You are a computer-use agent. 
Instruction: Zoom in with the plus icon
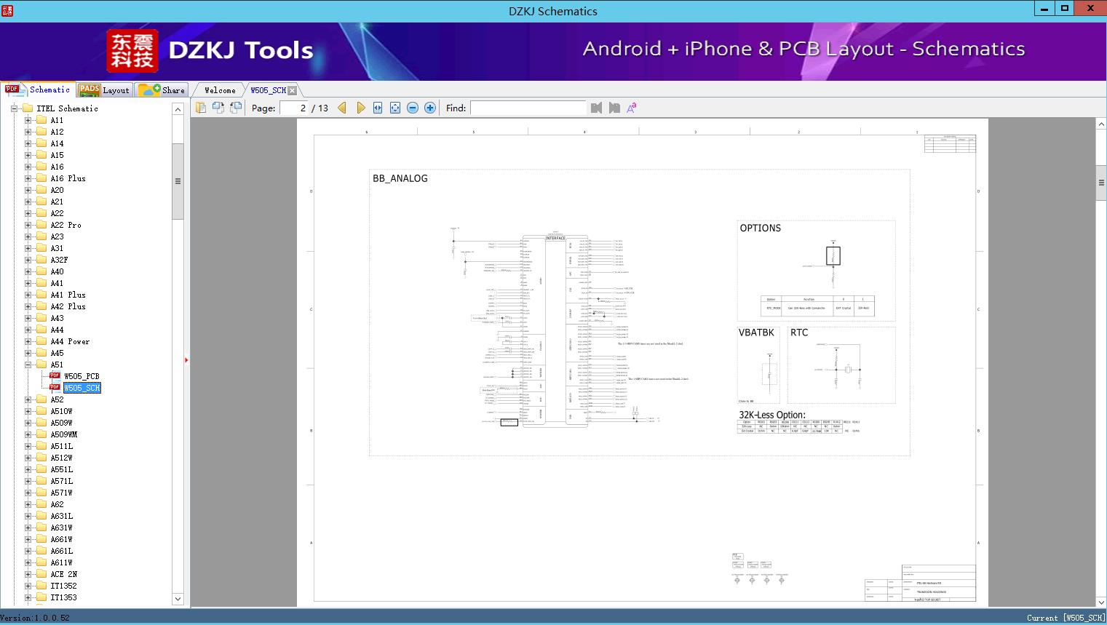coord(430,108)
